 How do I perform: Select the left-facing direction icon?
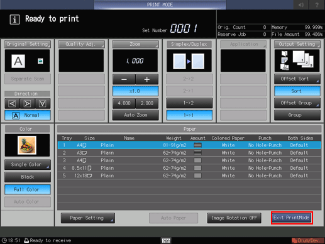[12, 103]
